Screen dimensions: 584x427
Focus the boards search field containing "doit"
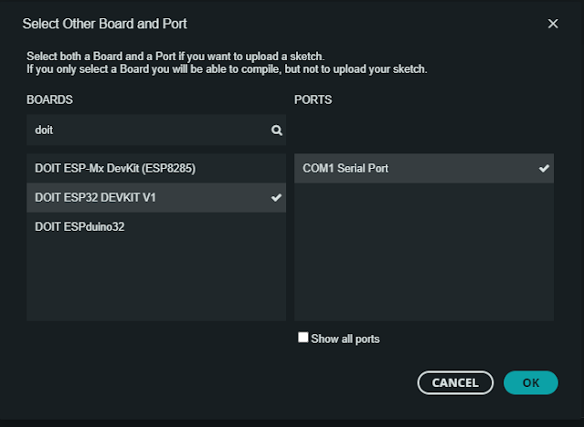(x=146, y=130)
